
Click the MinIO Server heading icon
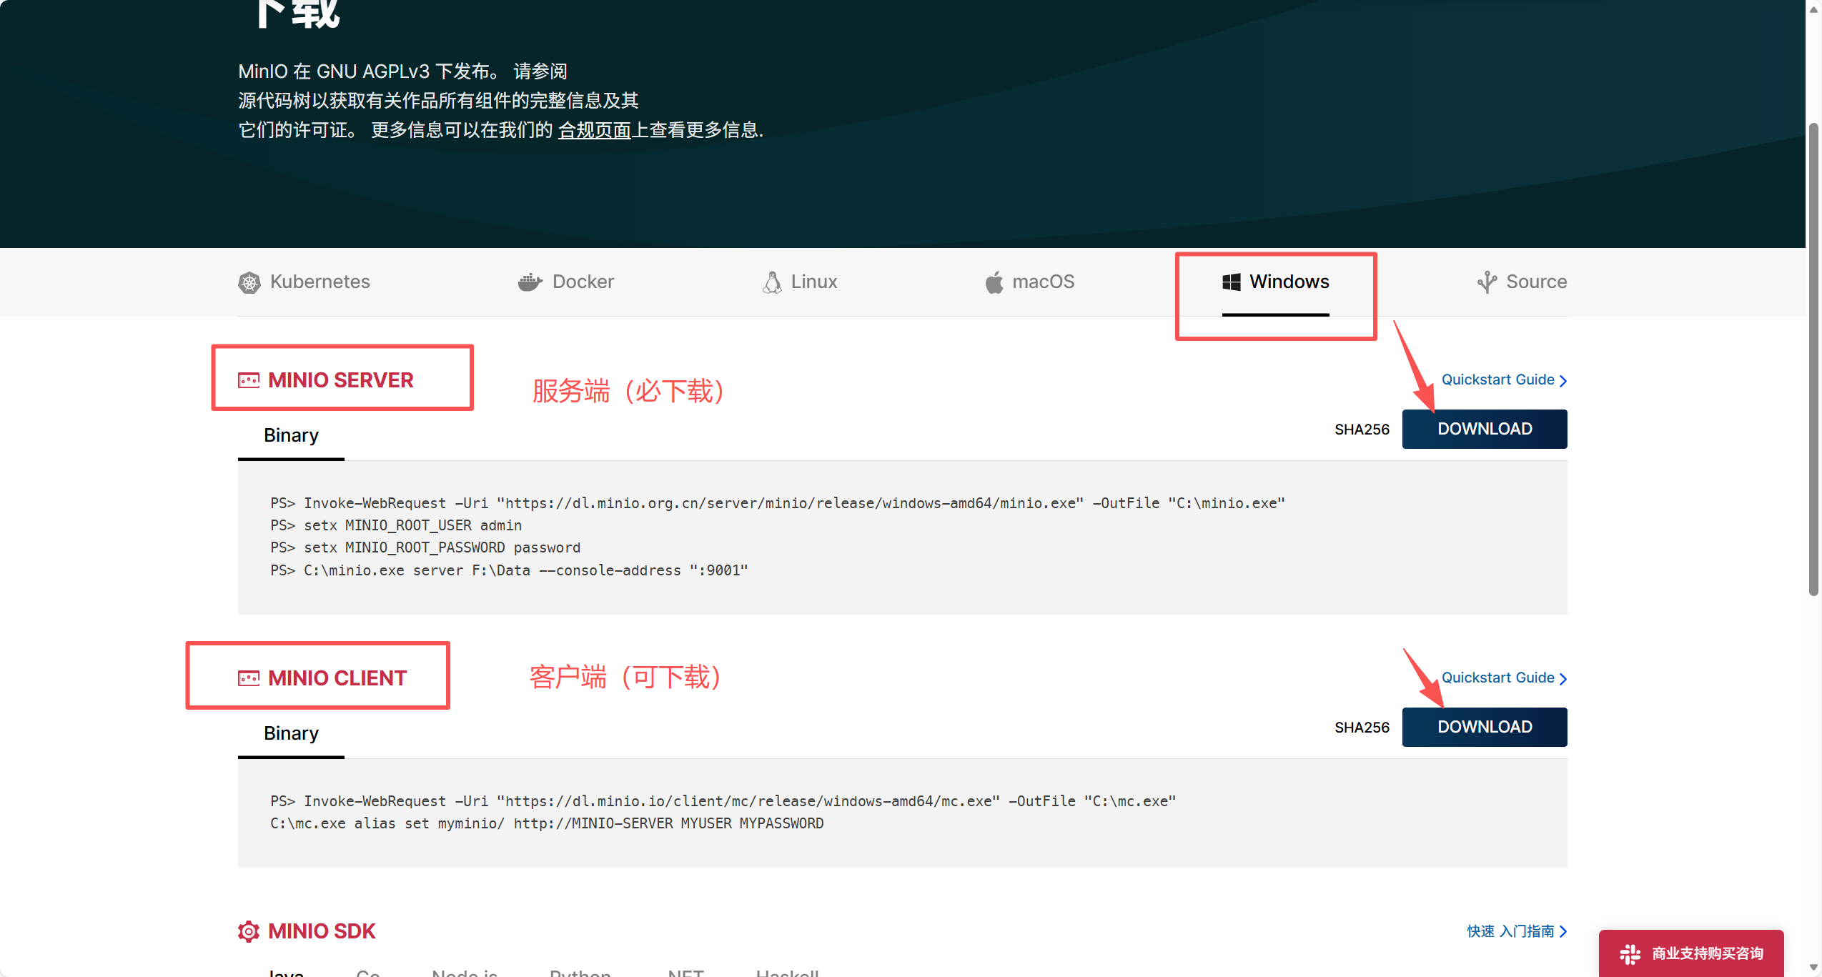[x=248, y=380]
